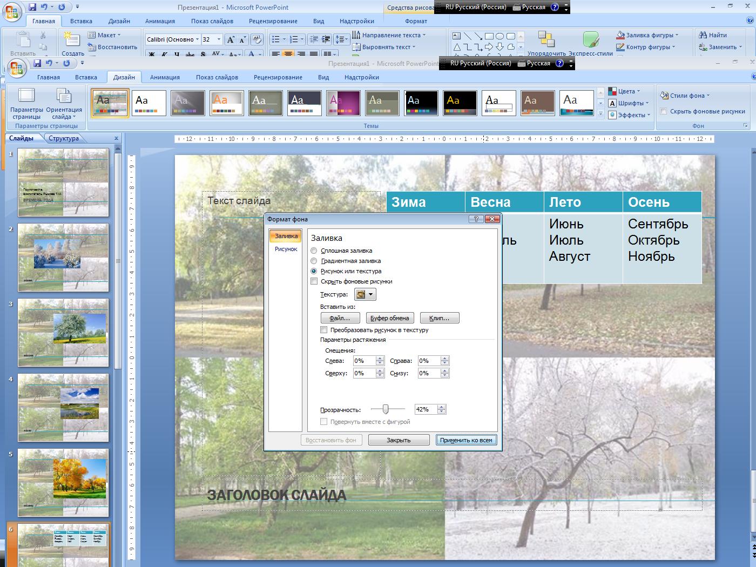Select the Заливка category in Формат фона dialog
Image resolution: width=756 pixels, height=567 pixels.
(x=286, y=236)
